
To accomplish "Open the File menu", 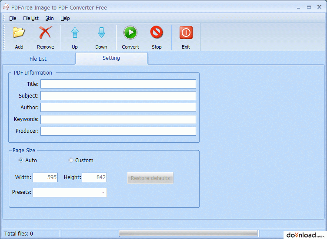I will 13,18.
